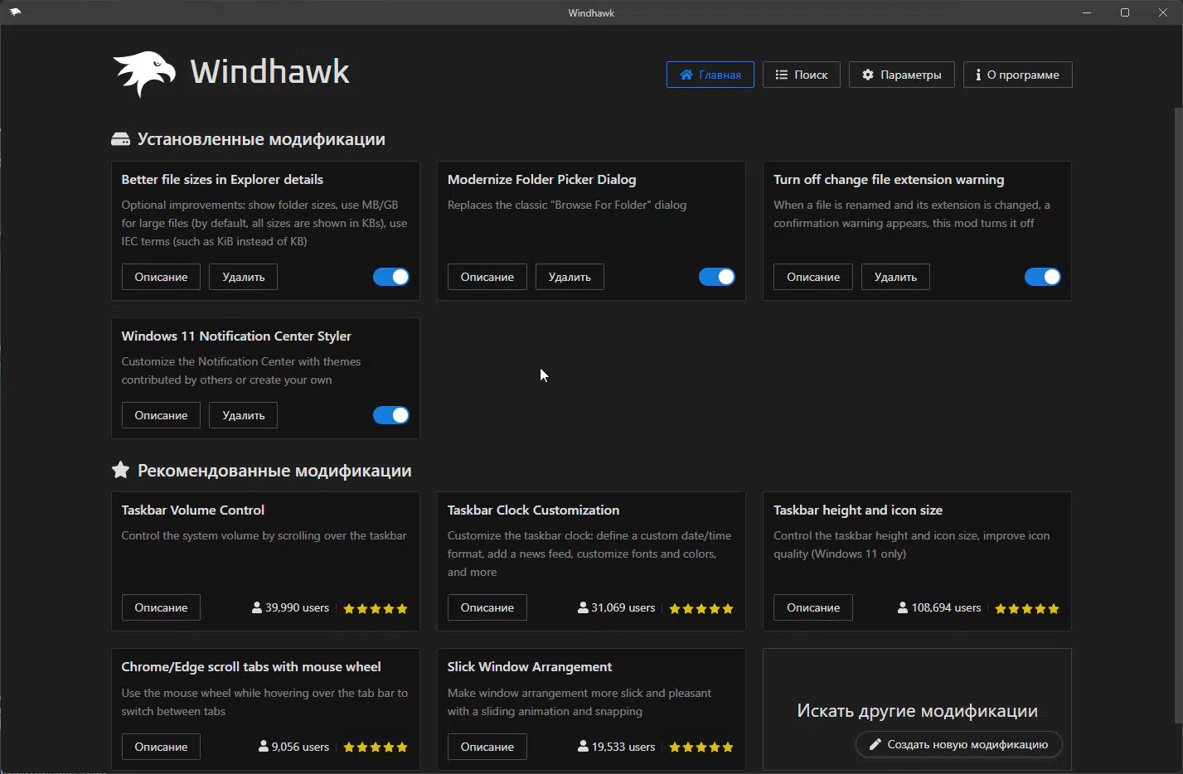Click the title Taskbar Volume Control
Screen dimensions: 1183x774
click(193, 510)
